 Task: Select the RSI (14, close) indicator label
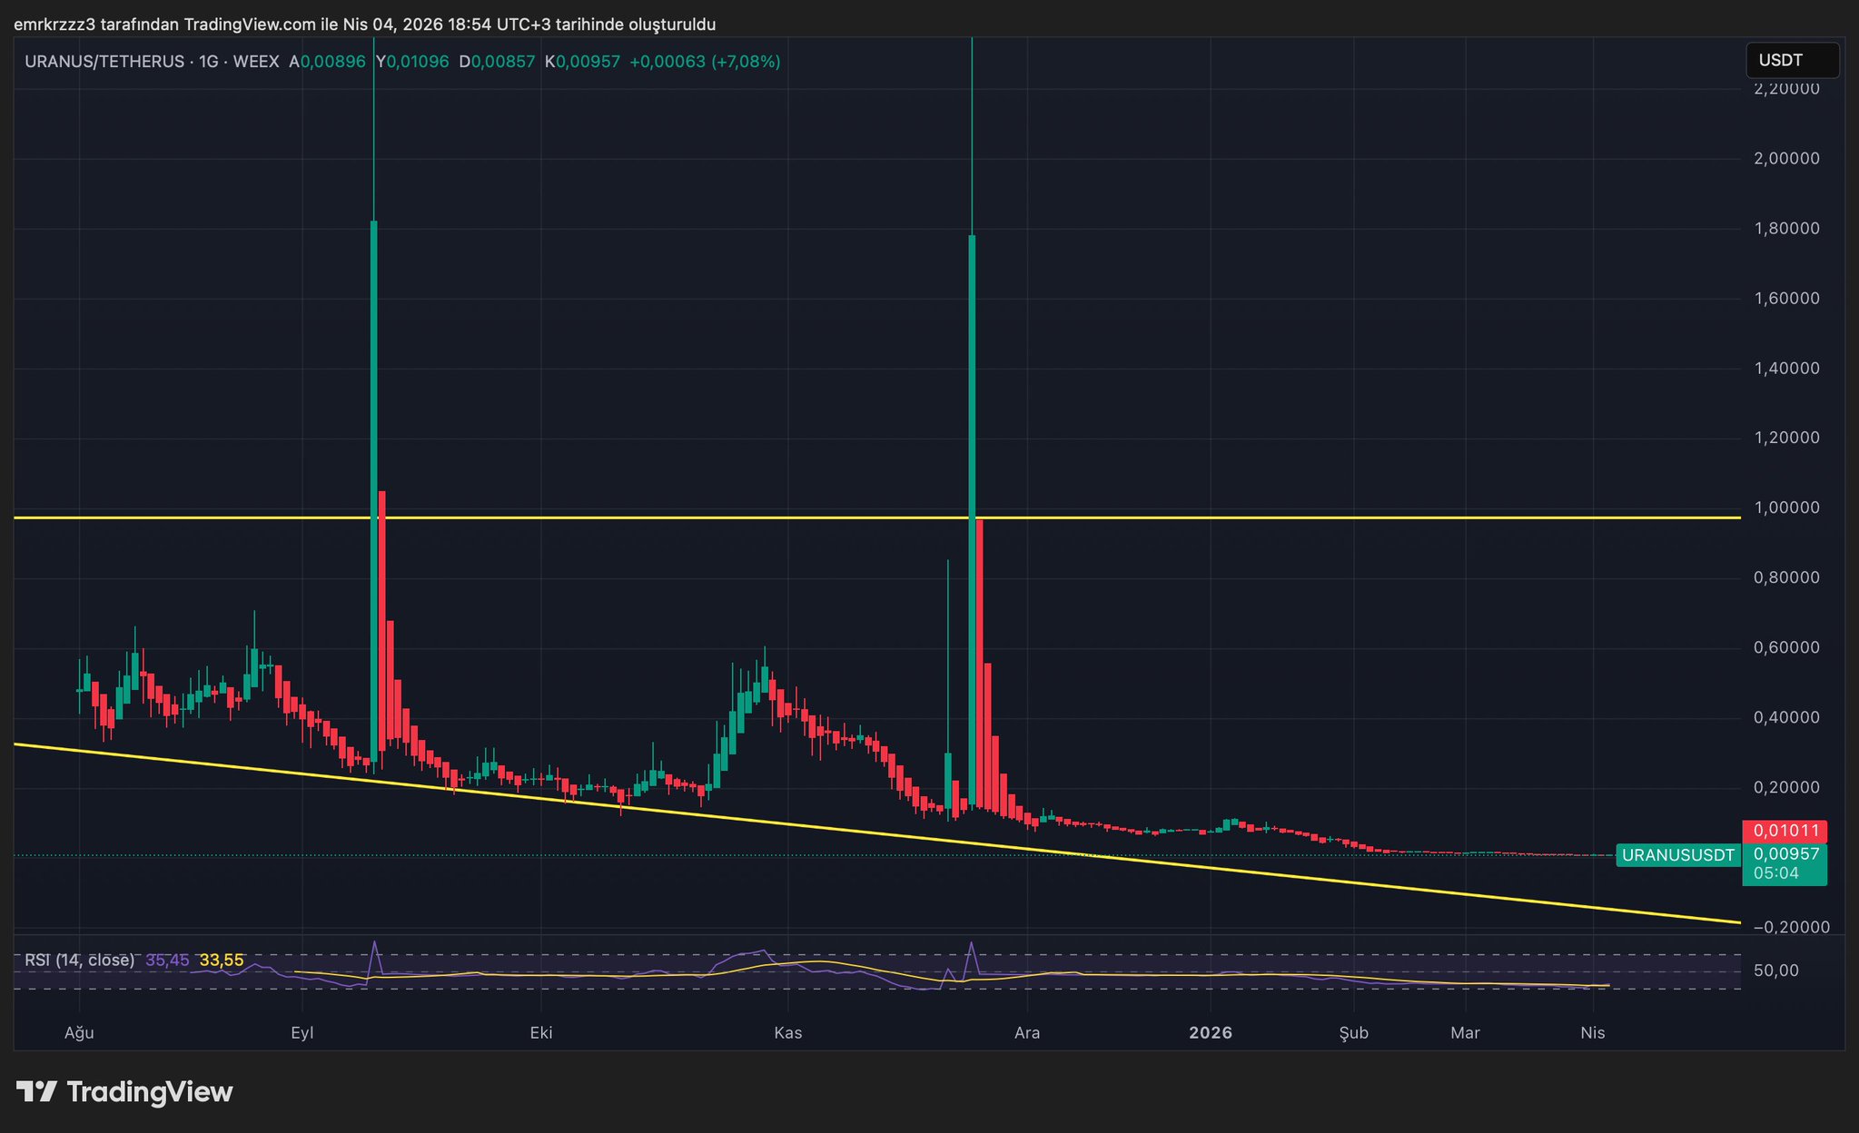tap(79, 960)
